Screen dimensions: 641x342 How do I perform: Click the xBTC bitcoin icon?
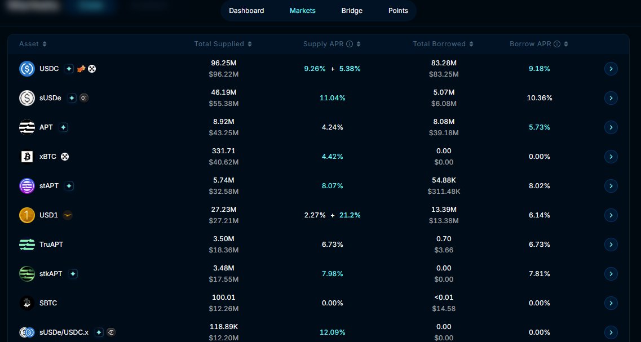27,157
